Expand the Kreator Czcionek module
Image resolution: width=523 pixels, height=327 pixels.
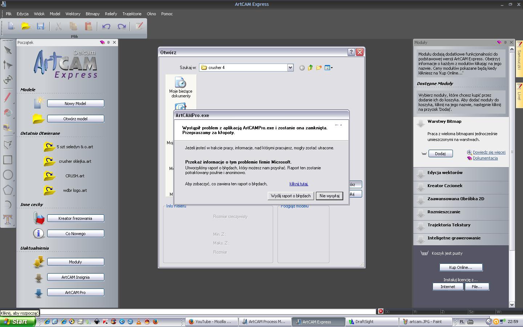421,187
